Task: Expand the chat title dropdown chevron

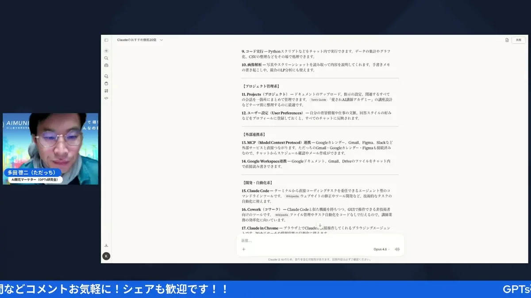Action: 161,40
